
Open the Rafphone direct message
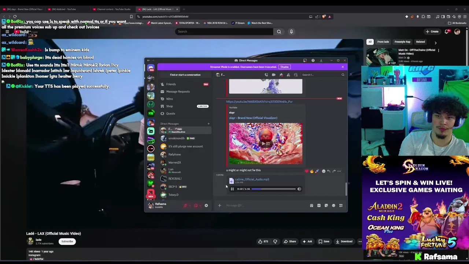[185, 154]
